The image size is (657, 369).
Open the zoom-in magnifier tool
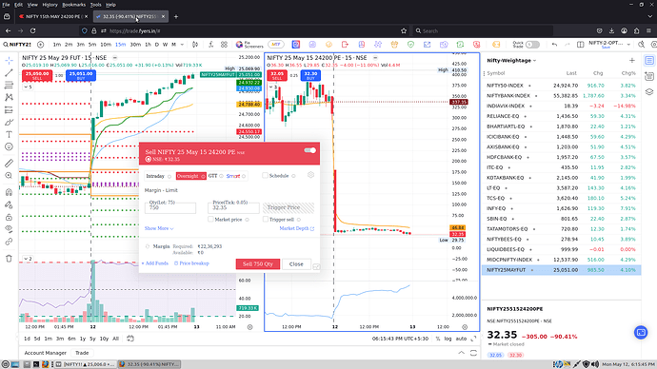[x=9, y=176]
